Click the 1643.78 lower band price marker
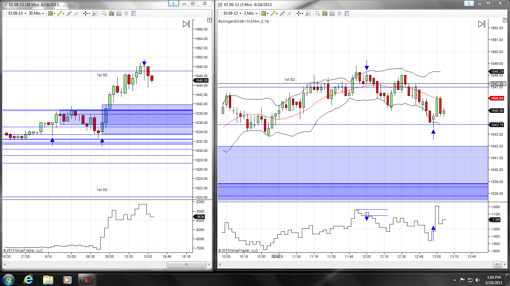Image resolution: width=510 pixels, height=286 pixels. tap(497, 125)
